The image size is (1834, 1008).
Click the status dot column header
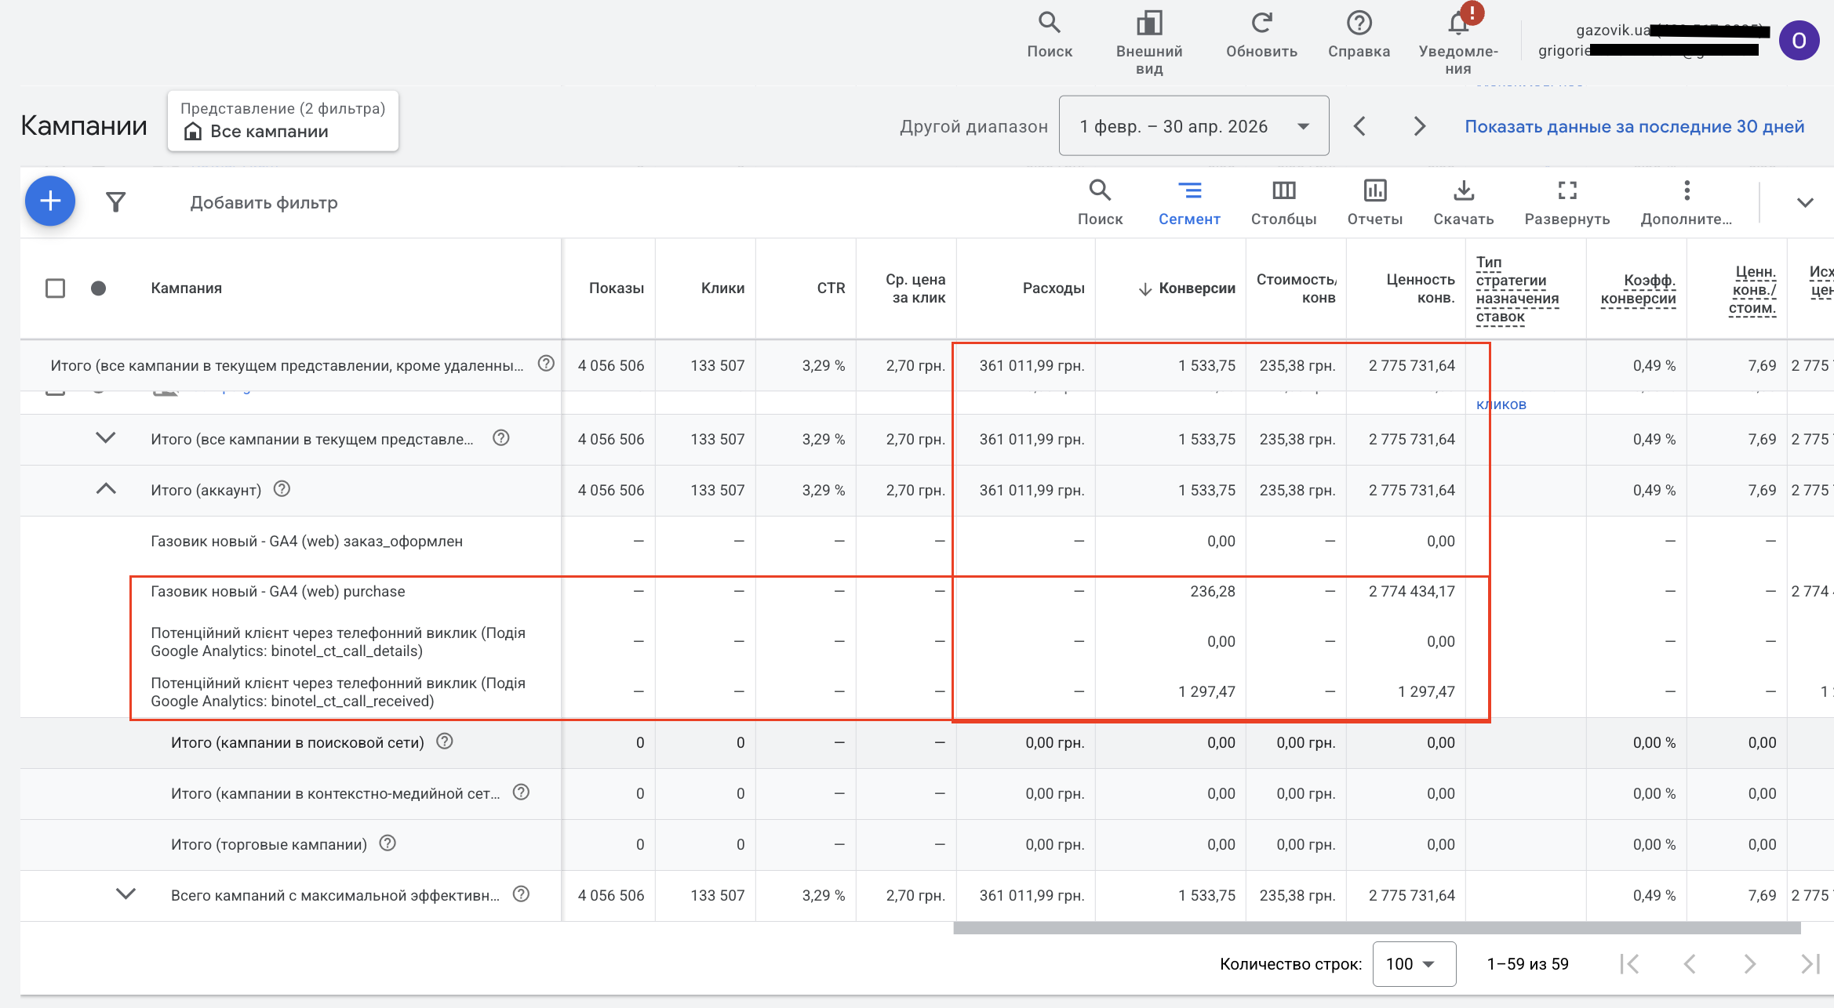point(98,288)
